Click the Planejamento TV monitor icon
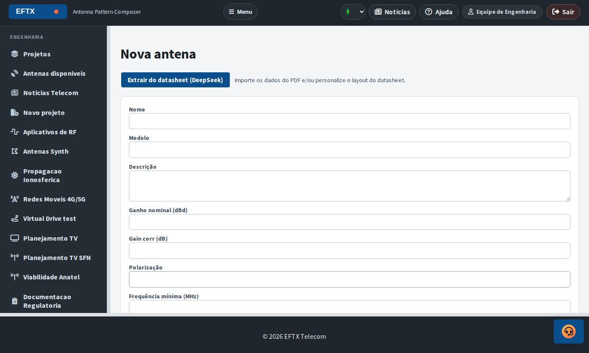Viewport: 589px width, 353px height. (x=15, y=238)
